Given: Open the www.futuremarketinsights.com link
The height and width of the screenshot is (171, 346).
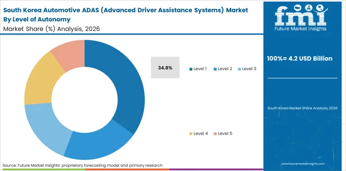Looking at the screenshot, I should pyautogui.click(x=303, y=164).
